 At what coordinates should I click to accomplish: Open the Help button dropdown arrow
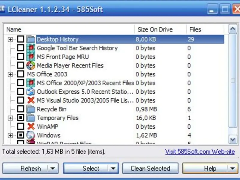(232, 169)
